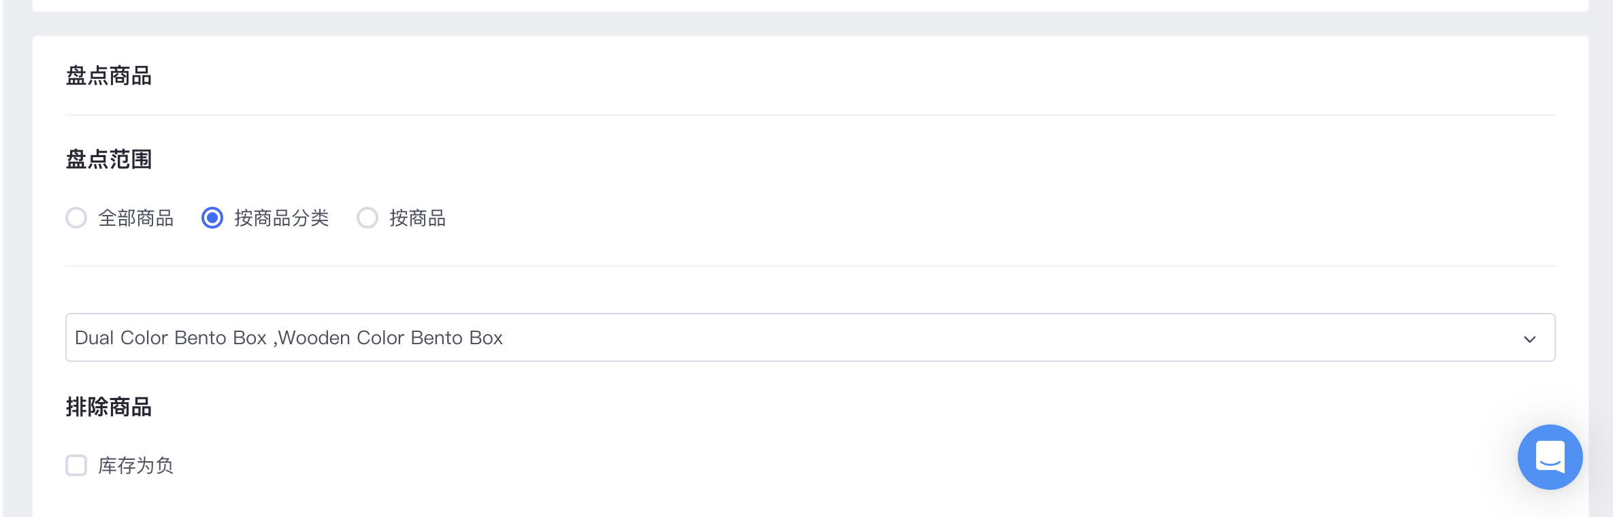
Task: Click the 盘点商品 section heading
Action: click(109, 76)
